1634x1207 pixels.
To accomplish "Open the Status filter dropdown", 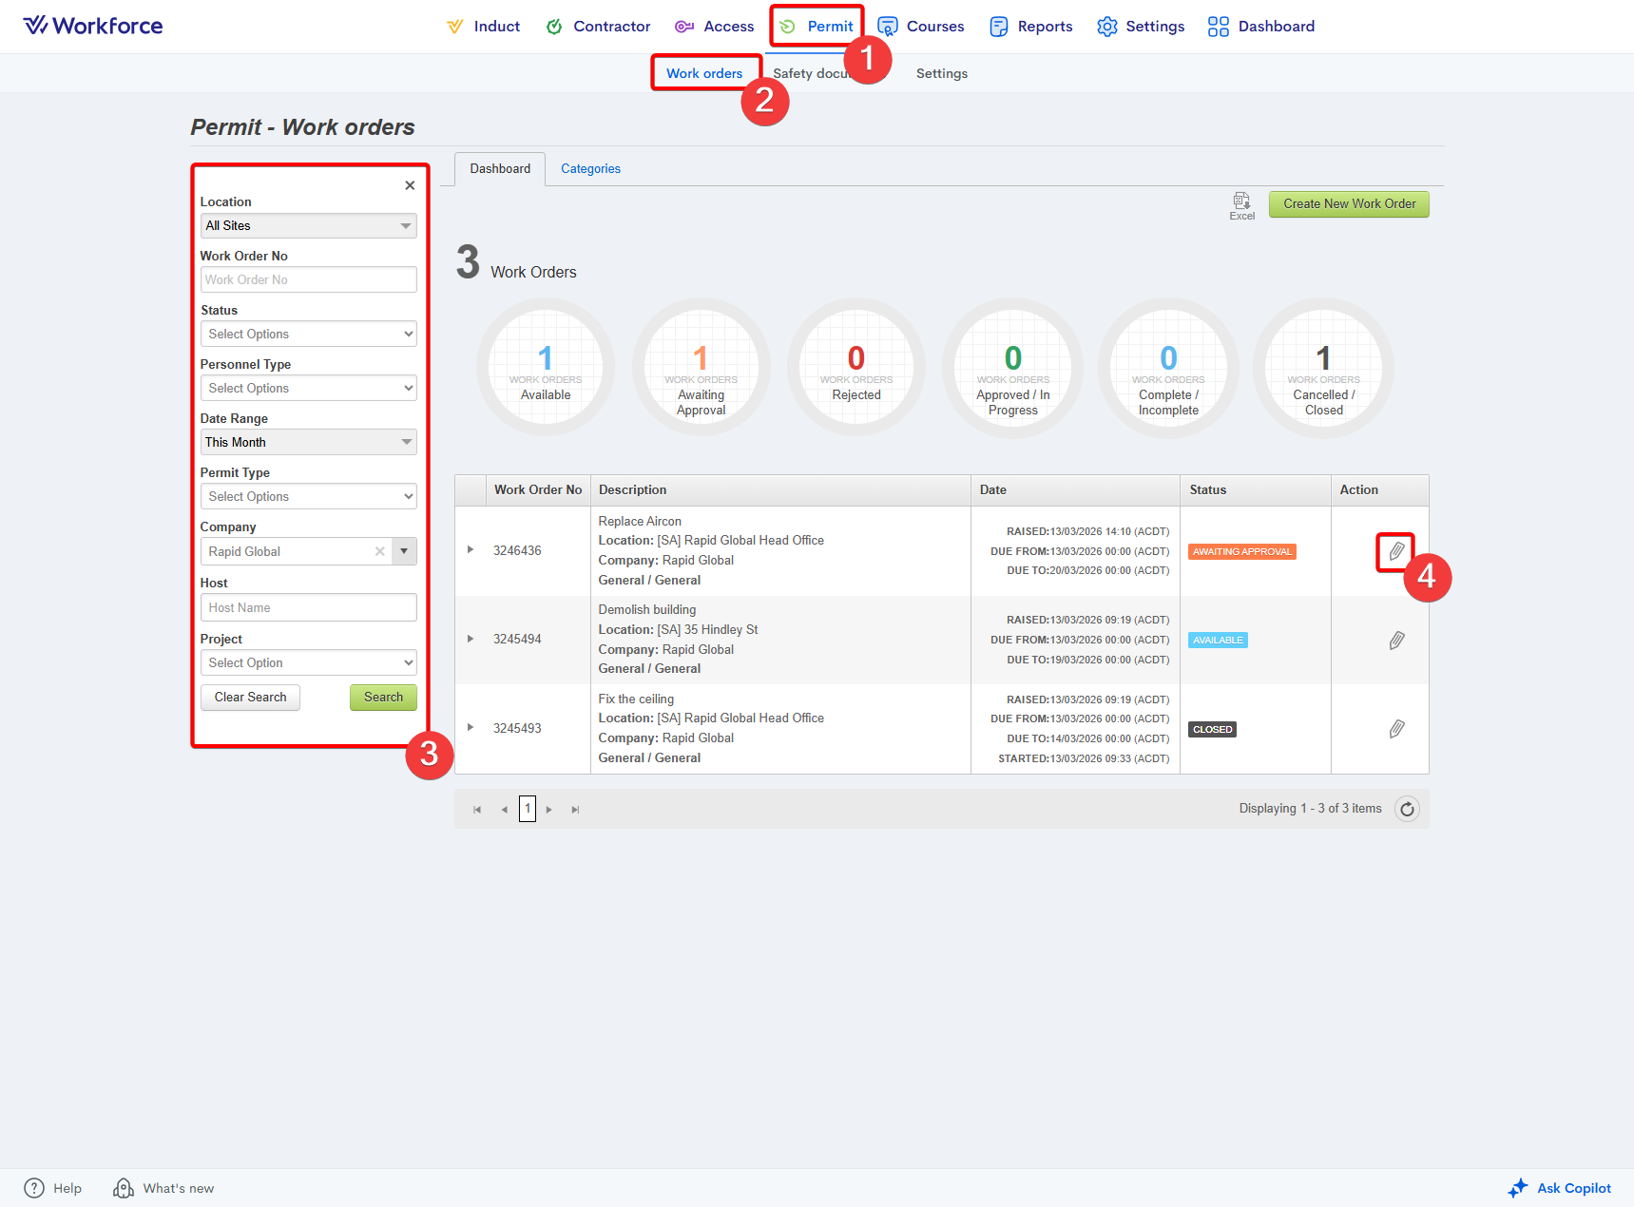I will tap(308, 334).
